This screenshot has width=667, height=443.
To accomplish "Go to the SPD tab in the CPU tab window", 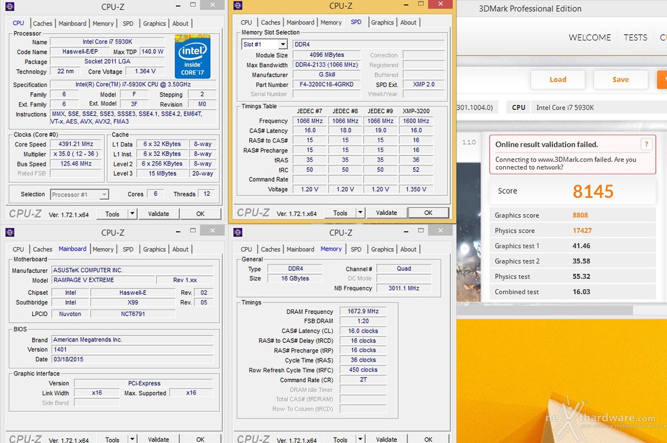I will coord(128,23).
